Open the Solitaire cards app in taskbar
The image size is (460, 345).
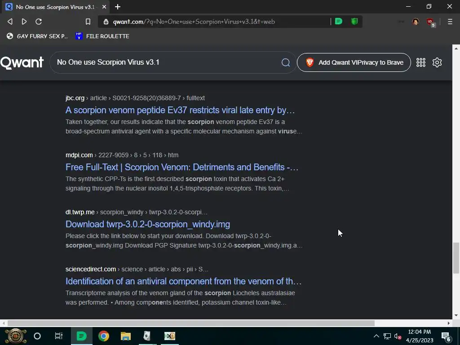click(x=147, y=336)
